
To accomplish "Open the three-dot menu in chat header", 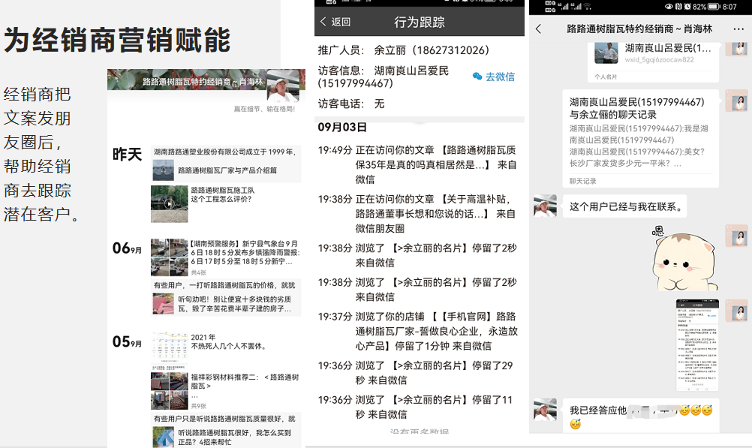I will pyautogui.click(x=738, y=29).
